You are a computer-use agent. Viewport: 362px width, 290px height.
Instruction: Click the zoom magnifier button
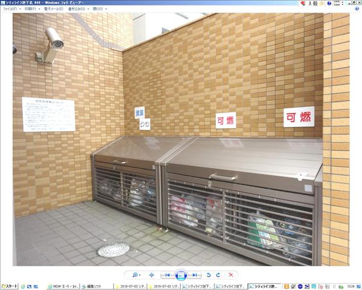coord(135,275)
